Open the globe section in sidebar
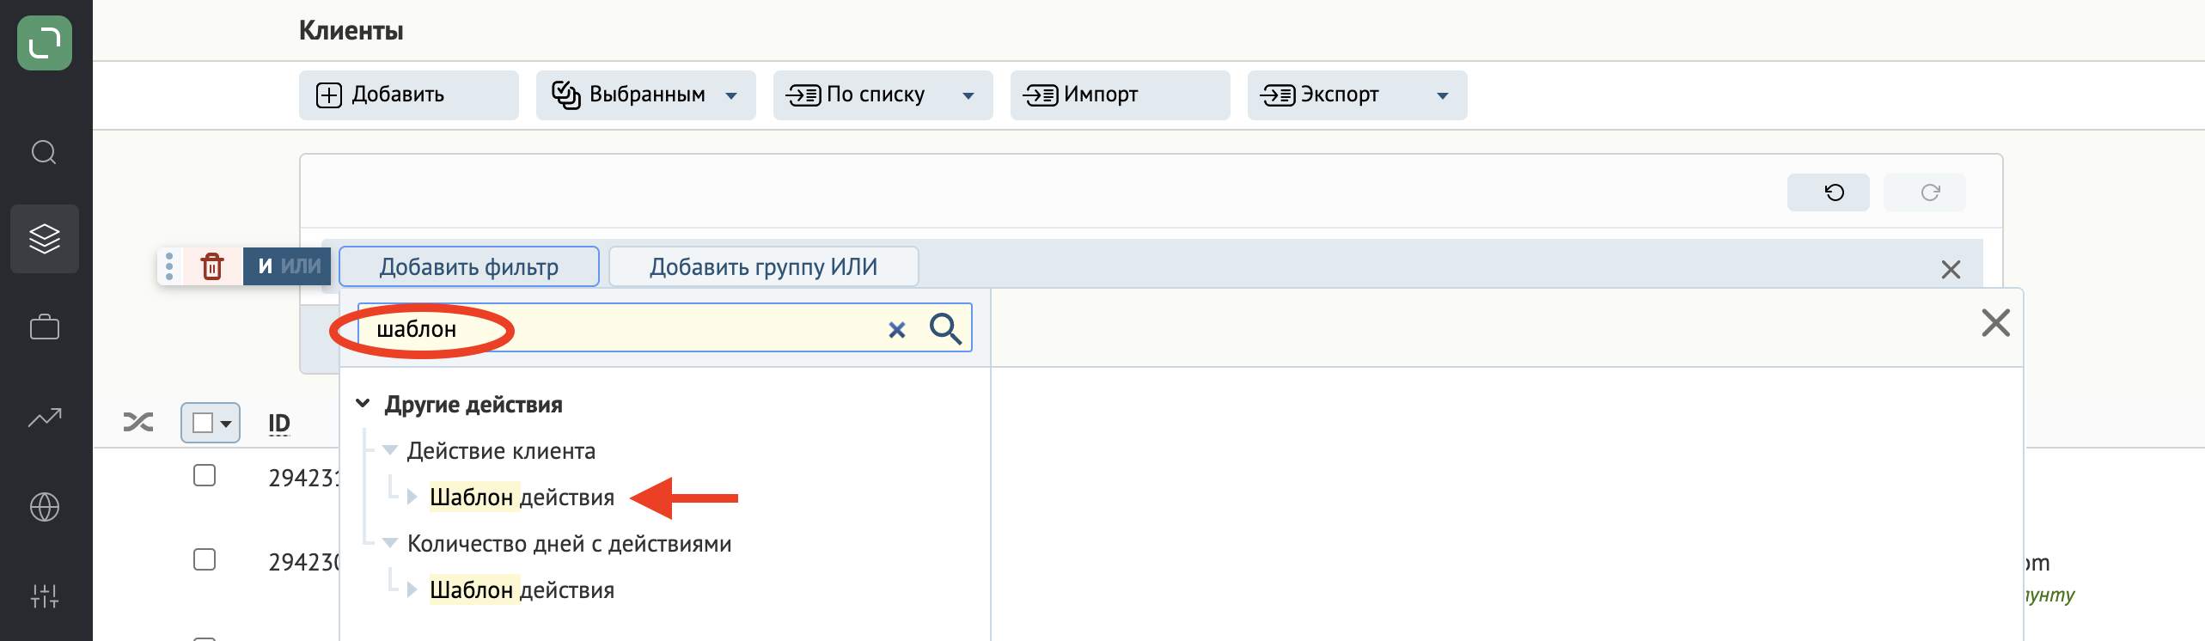This screenshot has height=641, width=2205. click(45, 507)
